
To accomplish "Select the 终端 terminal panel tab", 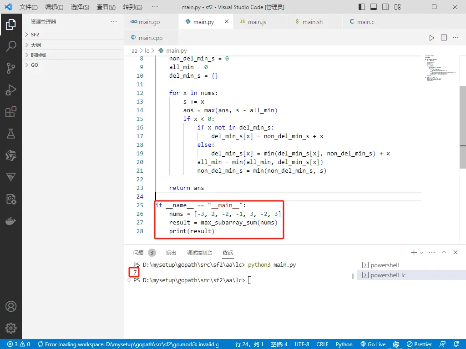I will (228, 253).
